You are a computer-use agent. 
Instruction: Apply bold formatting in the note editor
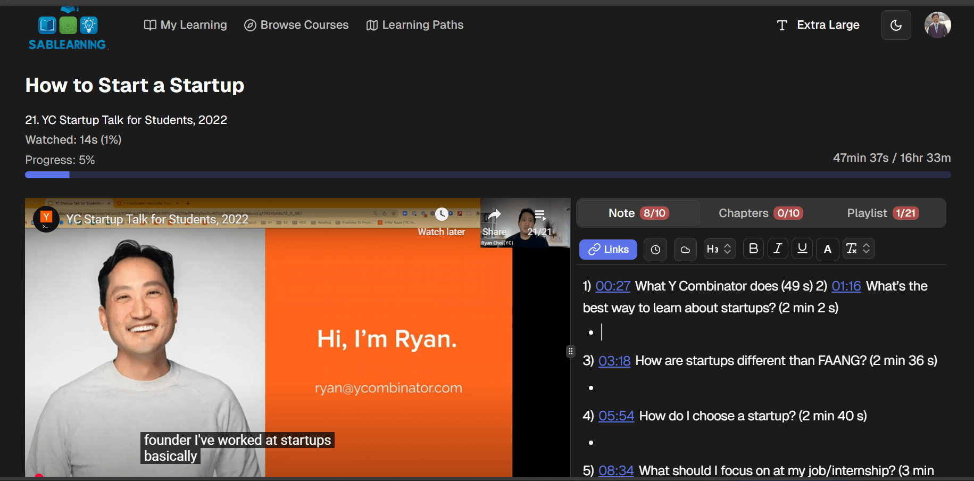[753, 248]
